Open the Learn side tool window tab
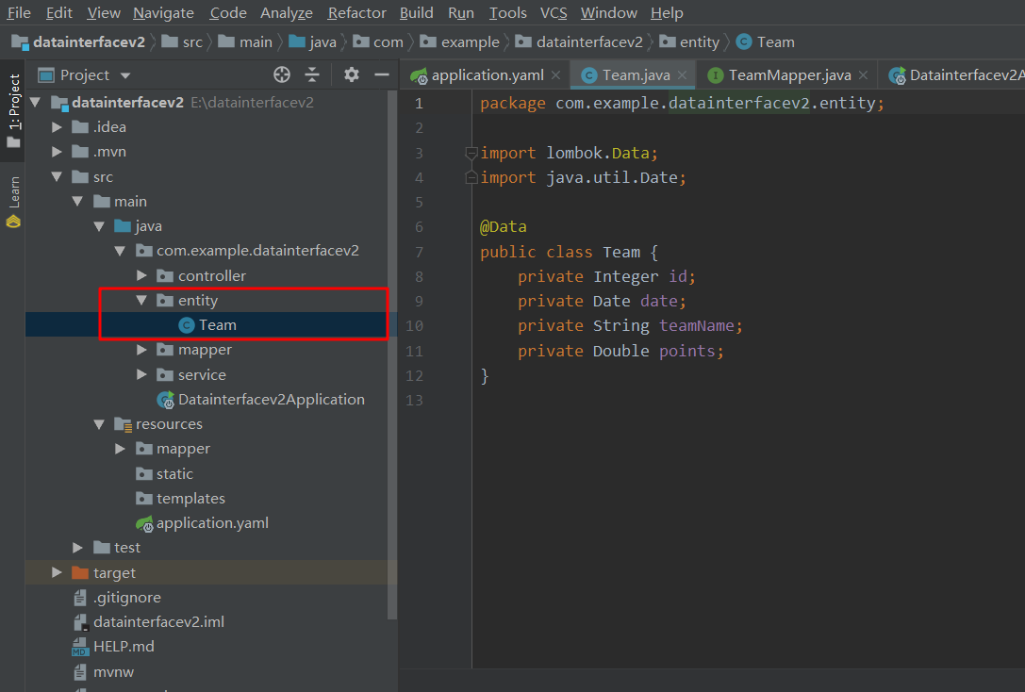 tap(13, 201)
